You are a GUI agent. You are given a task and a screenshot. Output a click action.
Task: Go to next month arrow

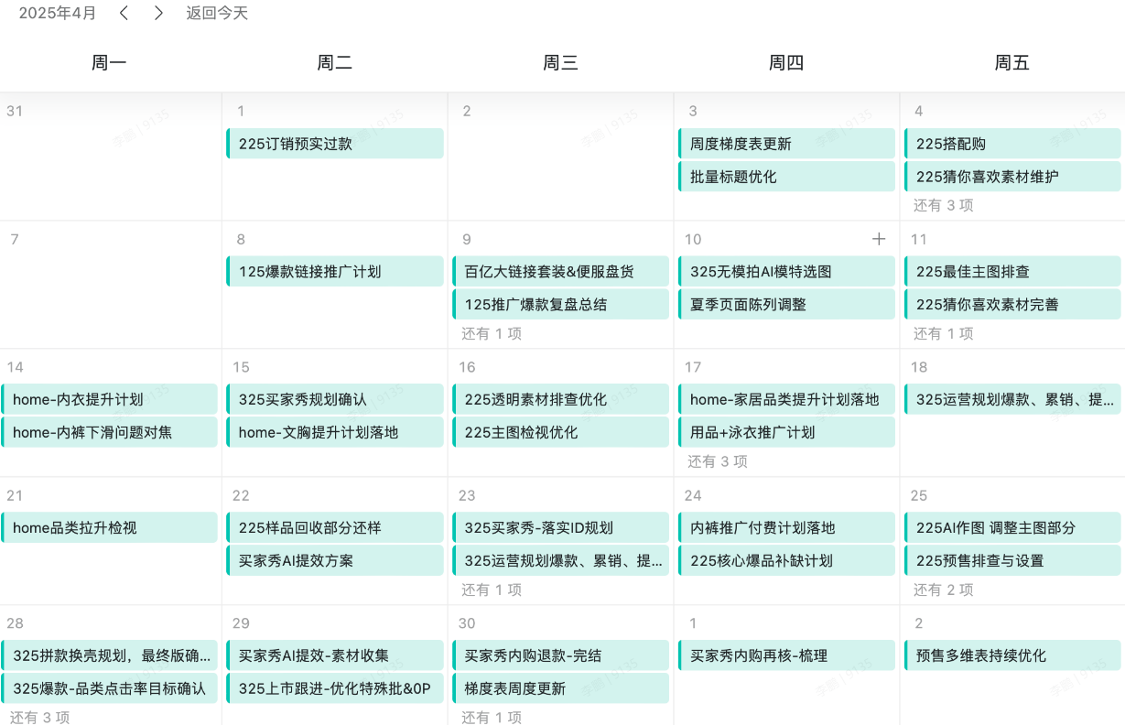coord(158,13)
